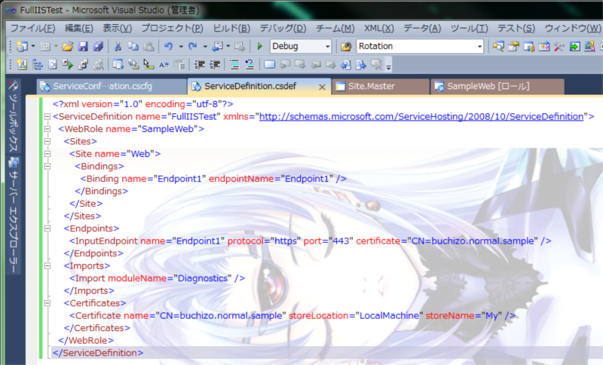Click the Display Word Completion icon
This screenshot has width=603, height=365.
coord(164,65)
